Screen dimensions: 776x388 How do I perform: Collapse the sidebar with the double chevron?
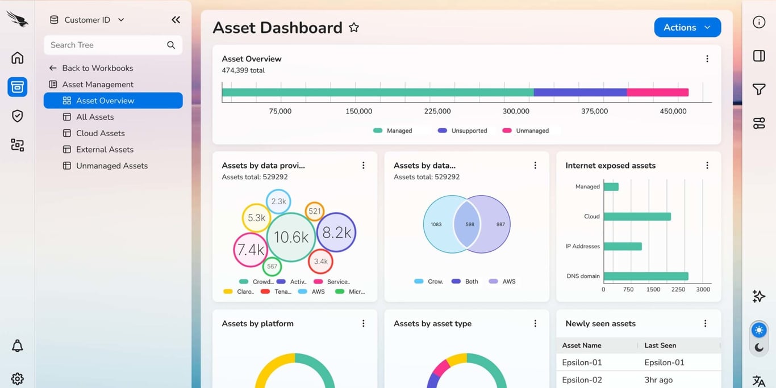(176, 19)
